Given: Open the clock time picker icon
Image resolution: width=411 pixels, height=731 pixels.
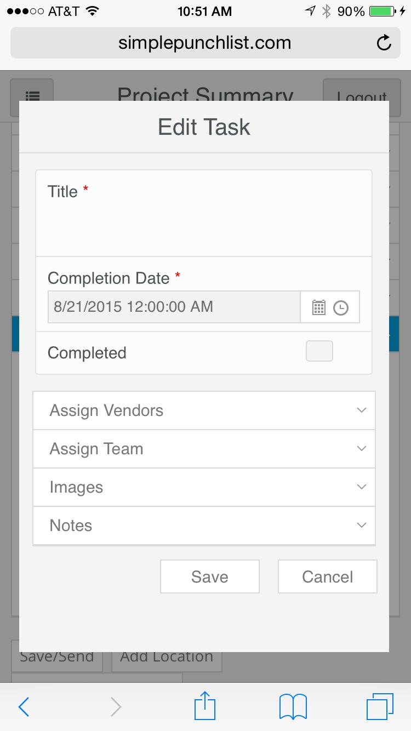Looking at the screenshot, I should click(341, 307).
